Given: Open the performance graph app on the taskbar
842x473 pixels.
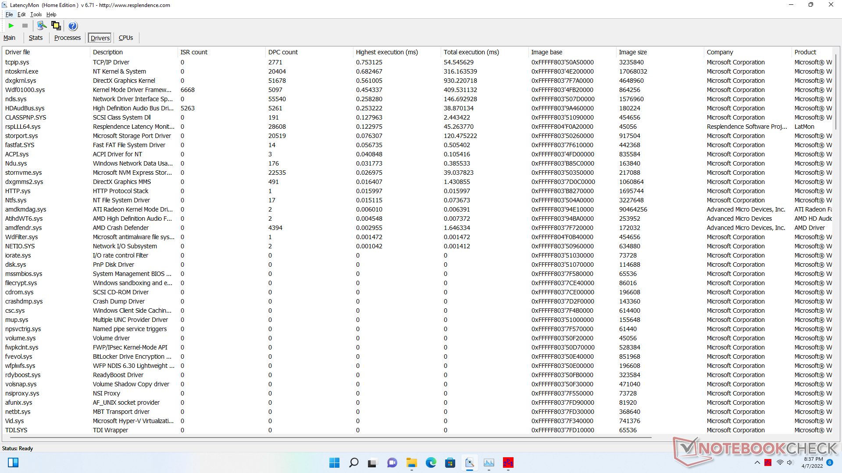Looking at the screenshot, I should point(489,462).
